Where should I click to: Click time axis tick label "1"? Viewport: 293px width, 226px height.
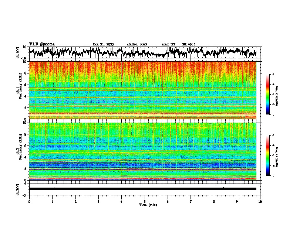(52, 202)
